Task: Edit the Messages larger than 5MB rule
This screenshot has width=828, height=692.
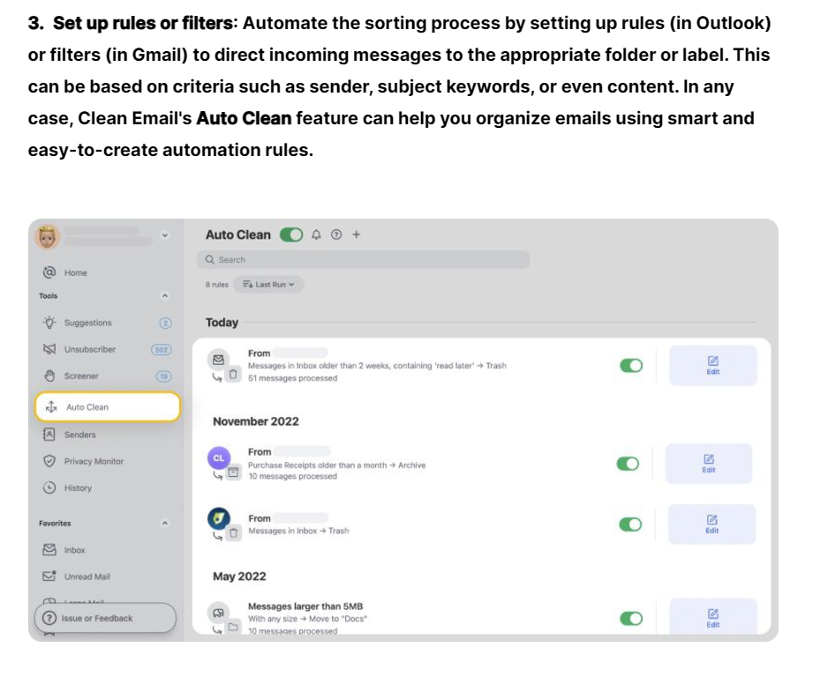Action: [713, 616]
